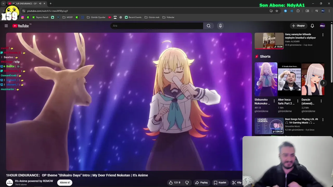Open Genç sanatçılar kilisede video thumbnail
Viewport: 333px width, 187px height.
click(x=269, y=41)
